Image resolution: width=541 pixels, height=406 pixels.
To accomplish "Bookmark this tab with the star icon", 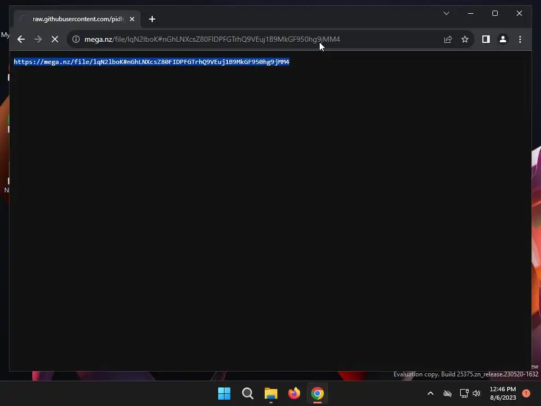I will pyautogui.click(x=465, y=39).
